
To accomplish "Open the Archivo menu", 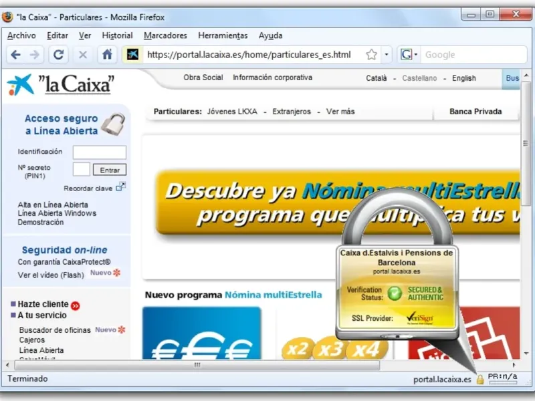I will coord(21,35).
